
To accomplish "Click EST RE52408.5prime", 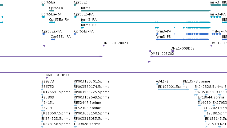I will point(87,108).
